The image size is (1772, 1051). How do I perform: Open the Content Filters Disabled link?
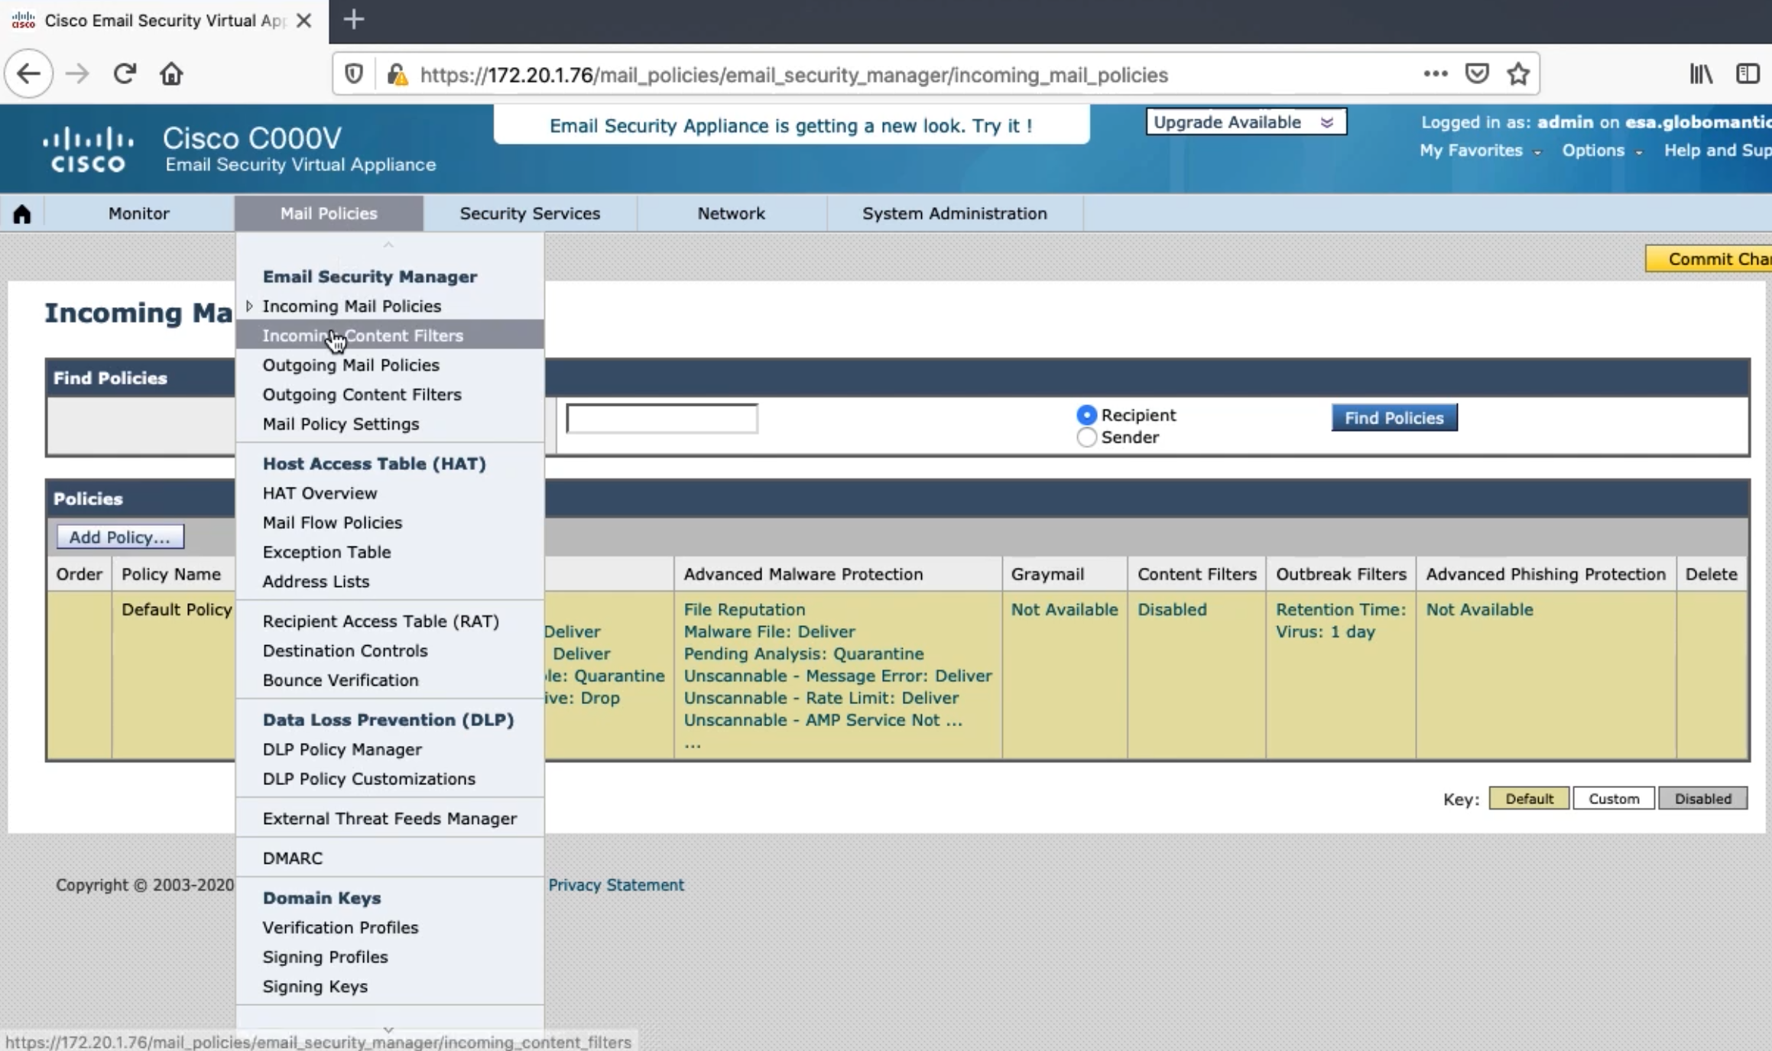(x=1172, y=609)
